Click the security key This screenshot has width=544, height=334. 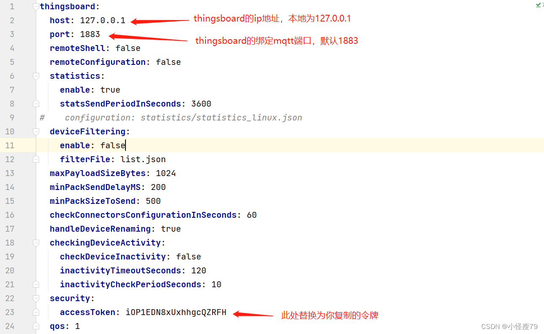click(x=70, y=299)
